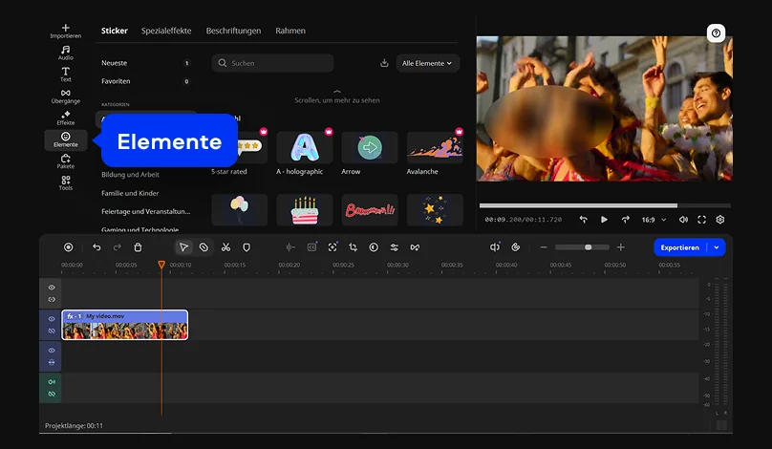
Task: Open the clip properties sliders tool
Action: [395, 247]
